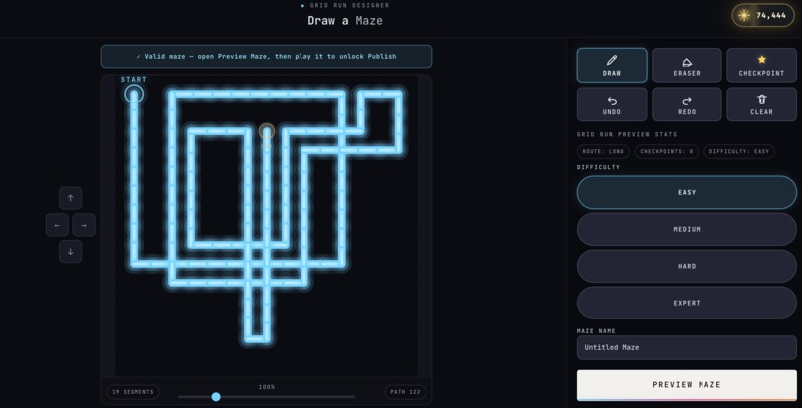
Task: Clear the maze with trash button
Action: 761,104
